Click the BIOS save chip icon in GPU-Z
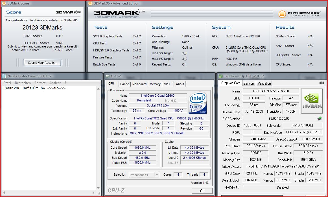 pos(320,119)
